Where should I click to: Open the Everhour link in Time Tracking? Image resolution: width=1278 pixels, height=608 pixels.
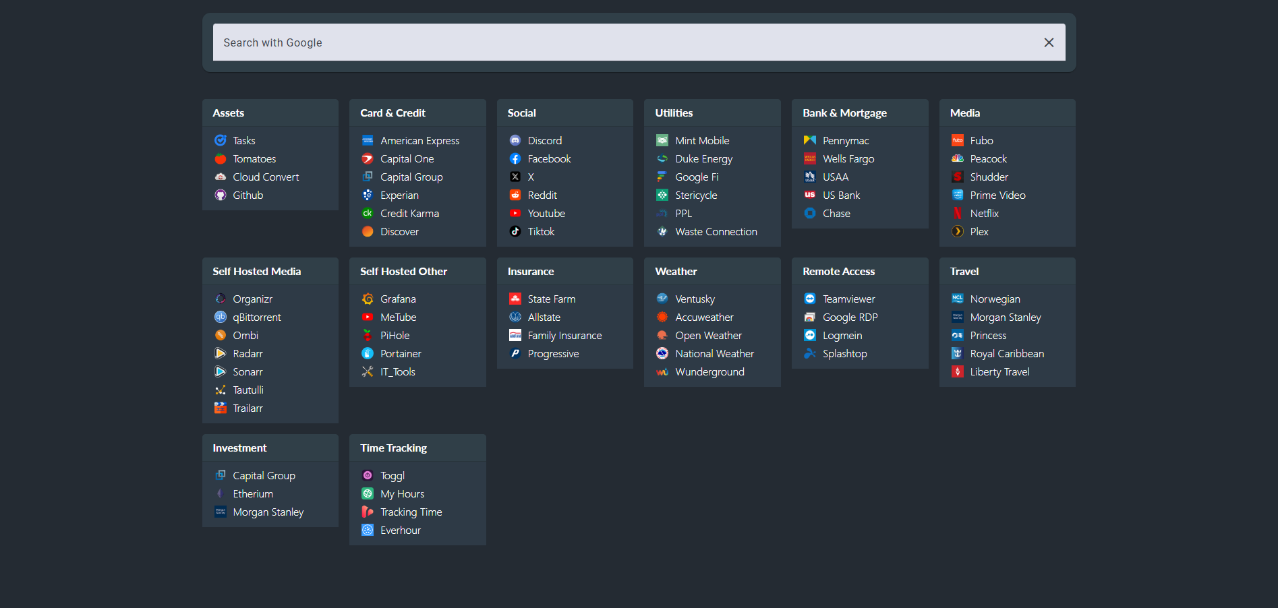[x=401, y=530]
